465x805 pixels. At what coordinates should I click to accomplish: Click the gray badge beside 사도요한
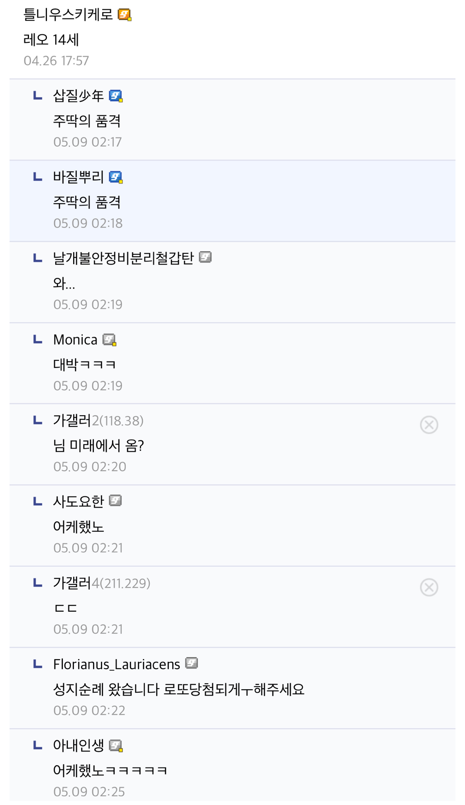click(x=115, y=500)
